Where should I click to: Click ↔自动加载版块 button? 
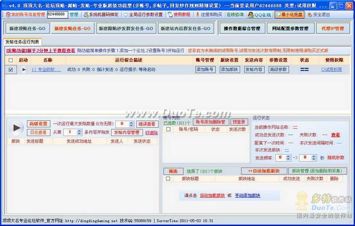point(264,171)
